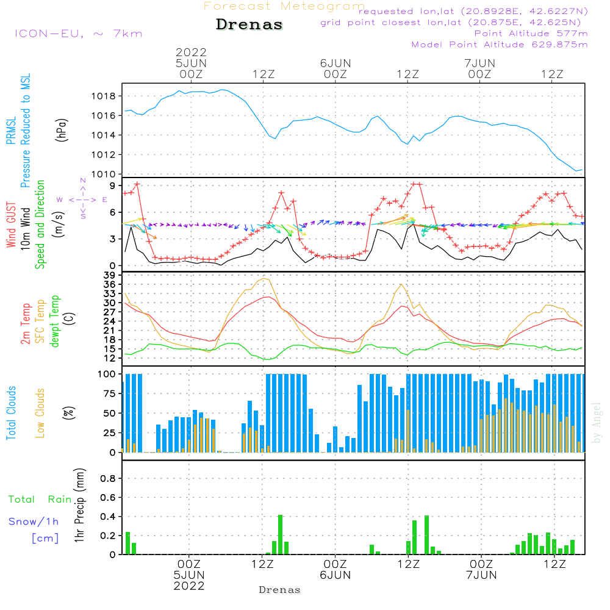This screenshot has height=610, width=610.
Task: Click the top '6JUN 00Z' time label
Action: tap(335, 69)
